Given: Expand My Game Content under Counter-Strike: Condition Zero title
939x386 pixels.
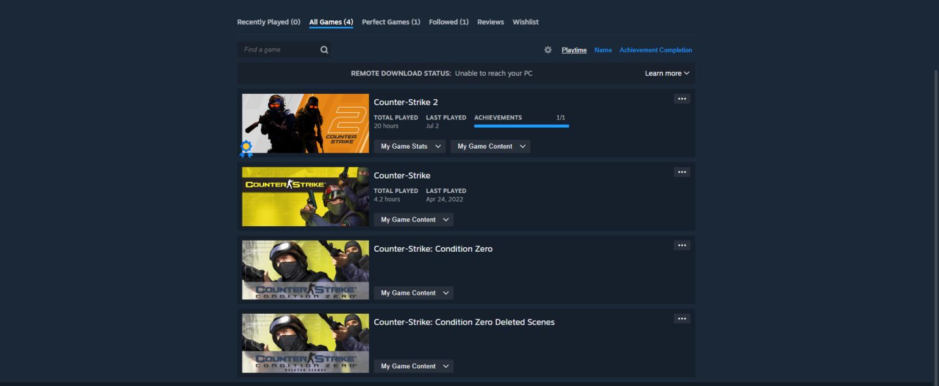Looking at the screenshot, I should [413, 293].
